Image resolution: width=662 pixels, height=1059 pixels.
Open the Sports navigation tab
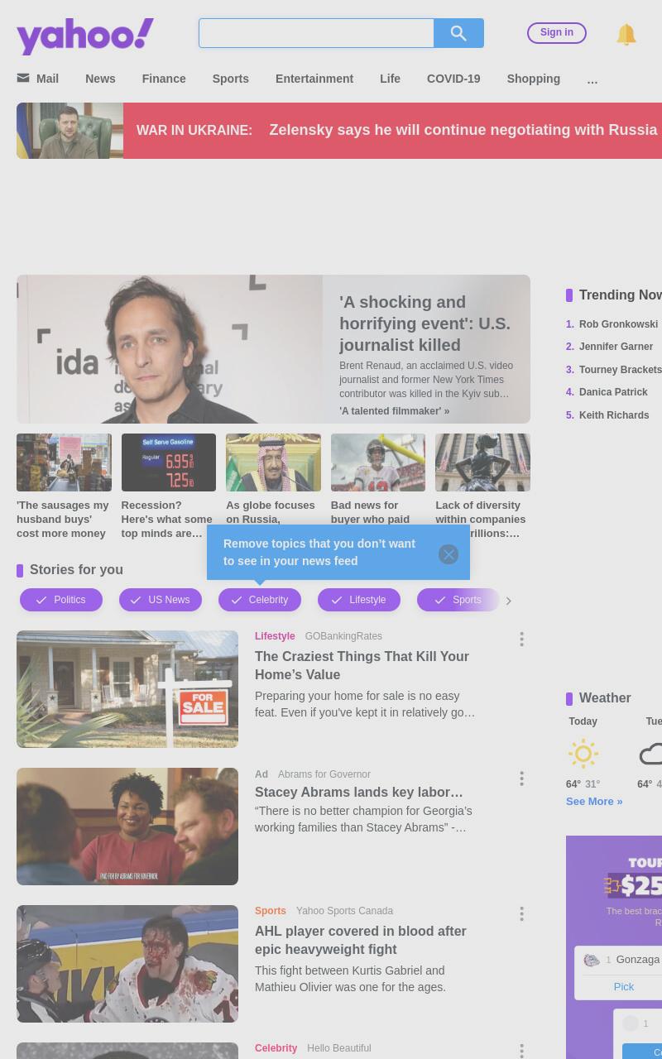tap(230, 79)
